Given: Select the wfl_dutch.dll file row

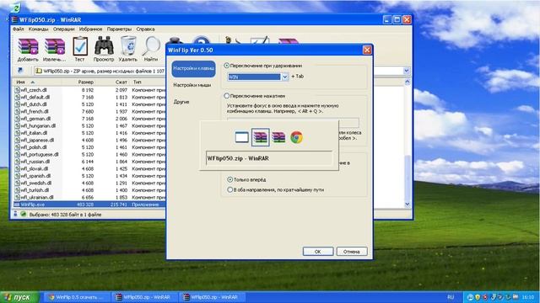Looking at the screenshot, I should click(89, 104).
